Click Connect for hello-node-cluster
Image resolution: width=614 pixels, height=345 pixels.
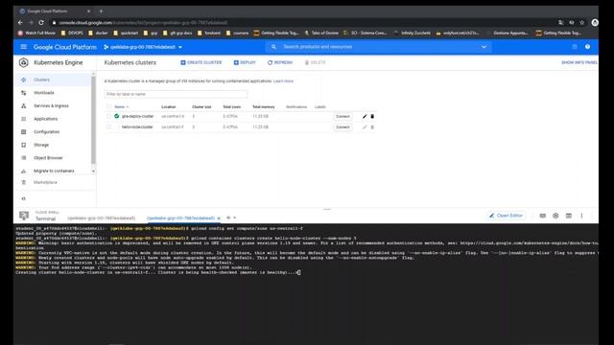(342, 127)
